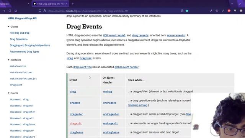The height and width of the screenshot is (138, 245).
Task: Follow the DOM event model link
Action: point(114,36)
